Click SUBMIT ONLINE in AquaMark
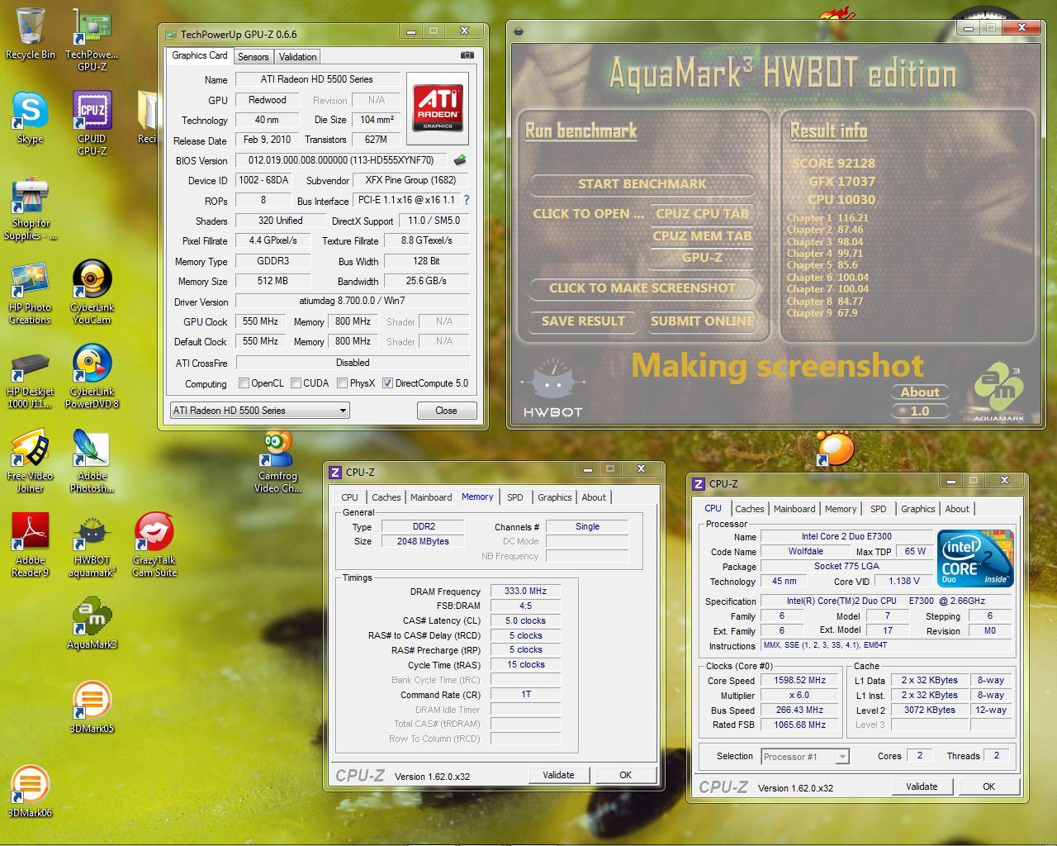Image resolution: width=1057 pixels, height=846 pixels. [x=702, y=321]
